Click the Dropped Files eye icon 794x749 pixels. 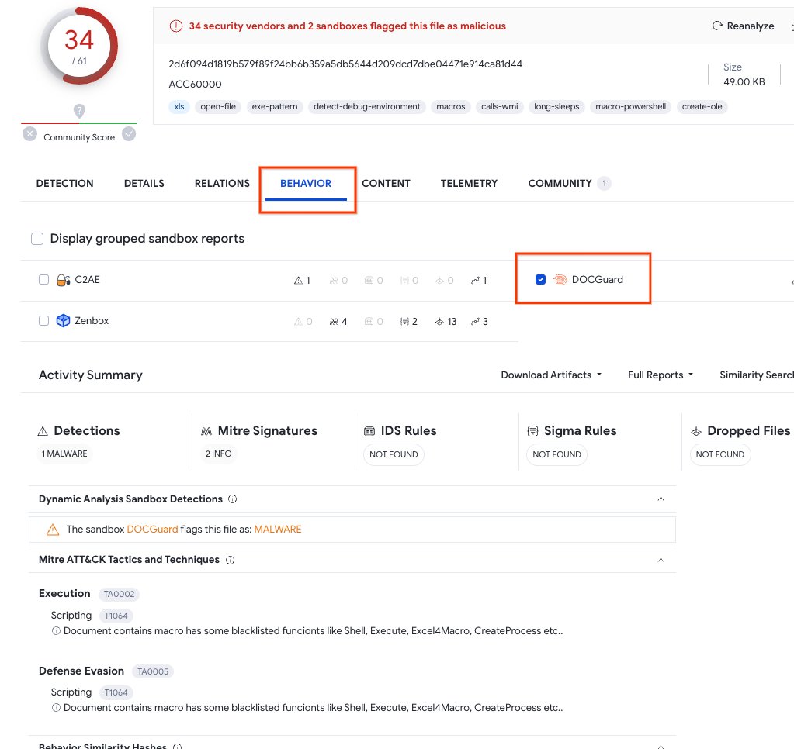697,430
